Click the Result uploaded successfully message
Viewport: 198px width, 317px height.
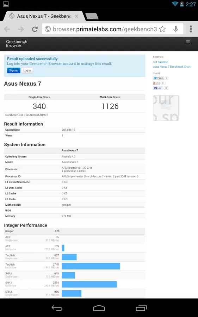32,58
